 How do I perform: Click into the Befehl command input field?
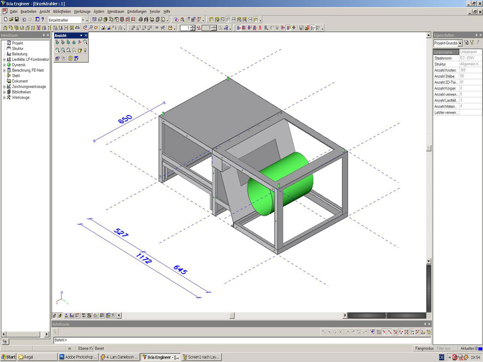click(242, 340)
